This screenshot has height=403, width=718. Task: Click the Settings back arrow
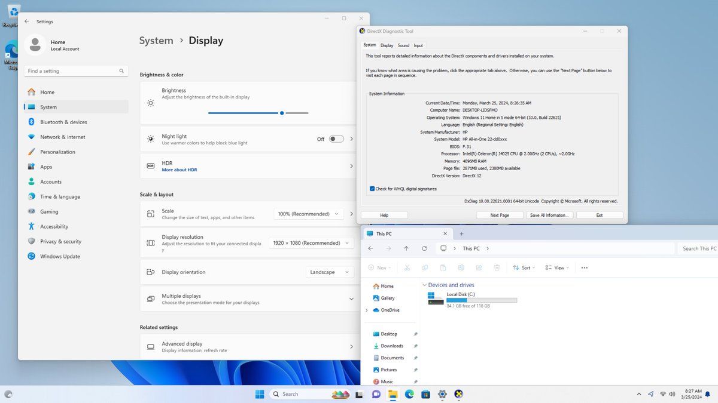click(x=26, y=21)
